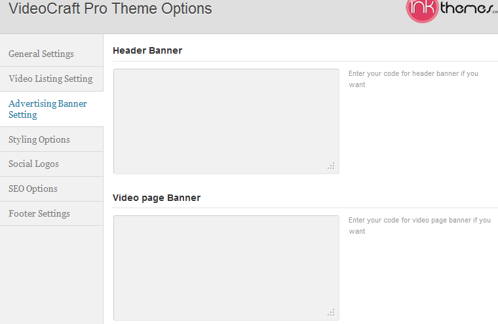
Task: Focus the Header Banner code textarea
Action: click(x=226, y=121)
